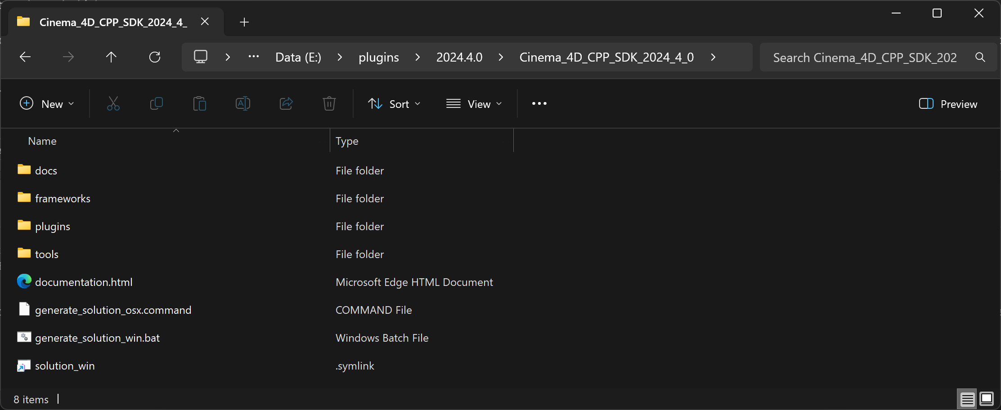Select the generate_solution_win.bat file
1001x410 pixels.
point(97,338)
